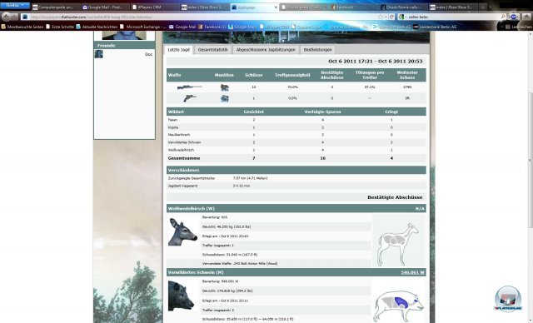Image resolution: width=533 pixels, height=323 pixels.
Task: Open the Firefox menu button
Action: (15, 6)
